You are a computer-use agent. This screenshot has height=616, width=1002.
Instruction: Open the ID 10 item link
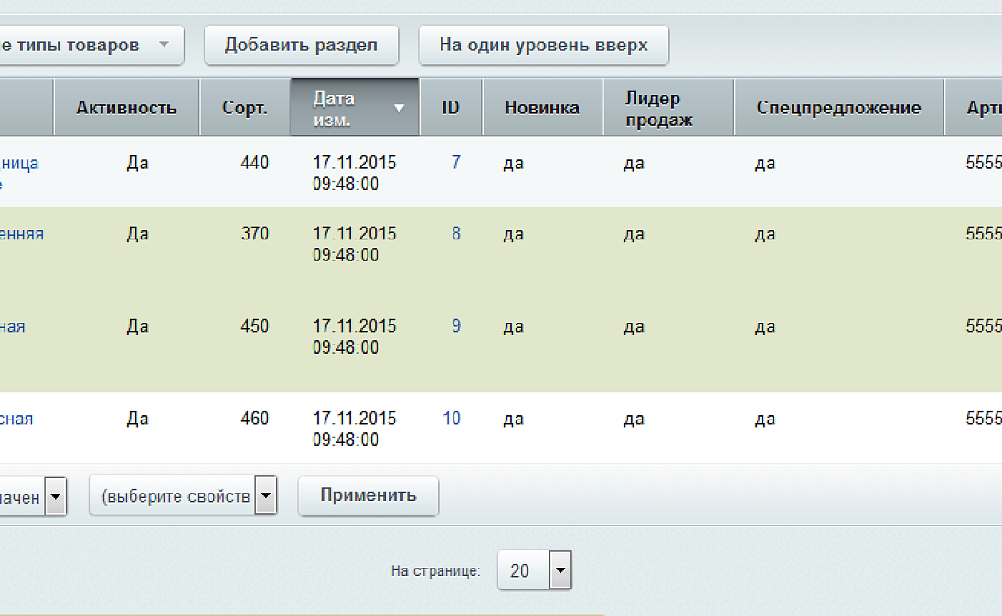coord(452,419)
